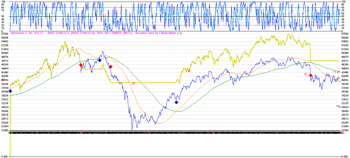This screenshot has height=158, width=350.
Task: Click the 50 label on right stochastic axis
Action: click(343, 16)
